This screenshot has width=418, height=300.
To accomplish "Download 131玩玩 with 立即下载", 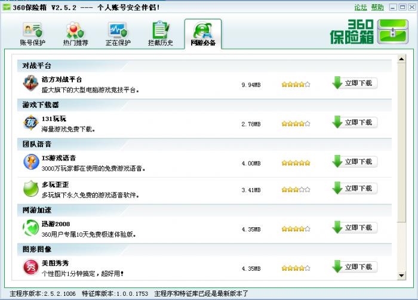I will point(355,122).
